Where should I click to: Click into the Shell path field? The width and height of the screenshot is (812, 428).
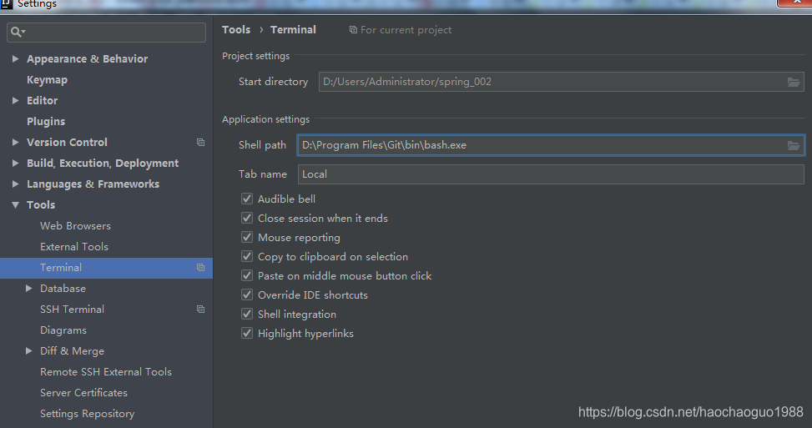coord(551,145)
